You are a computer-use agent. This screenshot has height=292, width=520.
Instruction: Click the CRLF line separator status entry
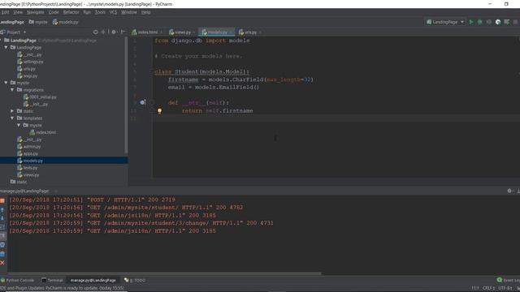tap(488, 289)
